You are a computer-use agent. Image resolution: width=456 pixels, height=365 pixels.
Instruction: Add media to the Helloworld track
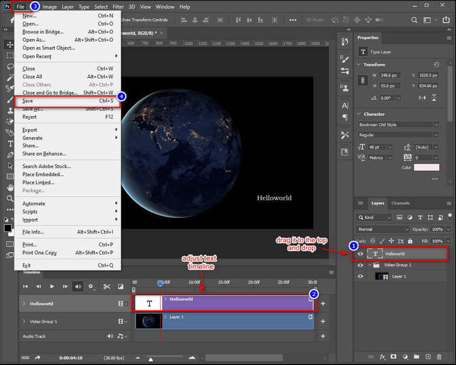(322, 304)
